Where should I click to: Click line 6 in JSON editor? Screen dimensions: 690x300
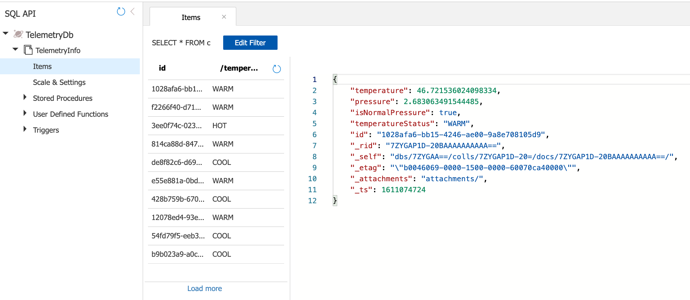point(409,135)
